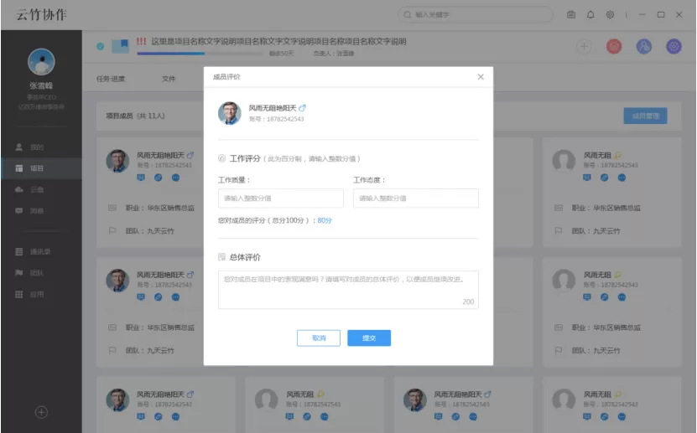Screen dimensions: 697x433
Task: Select 项目 in the sidebar
Action: [x=41, y=168]
